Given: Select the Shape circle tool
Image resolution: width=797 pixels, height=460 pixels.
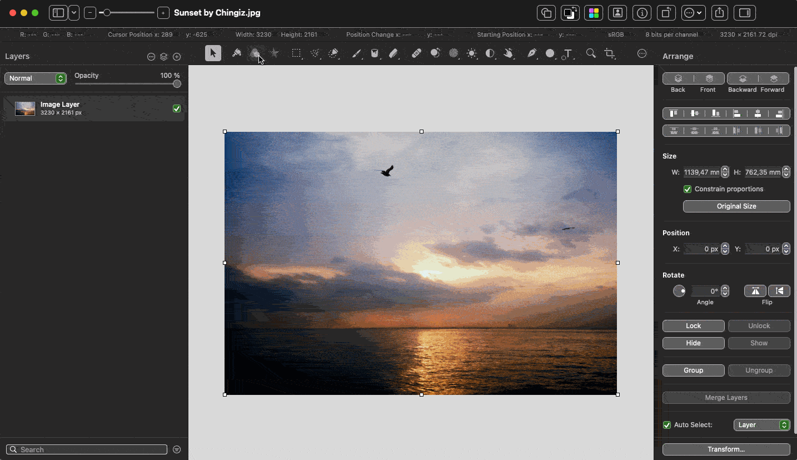Looking at the screenshot, I should point(550,53).
